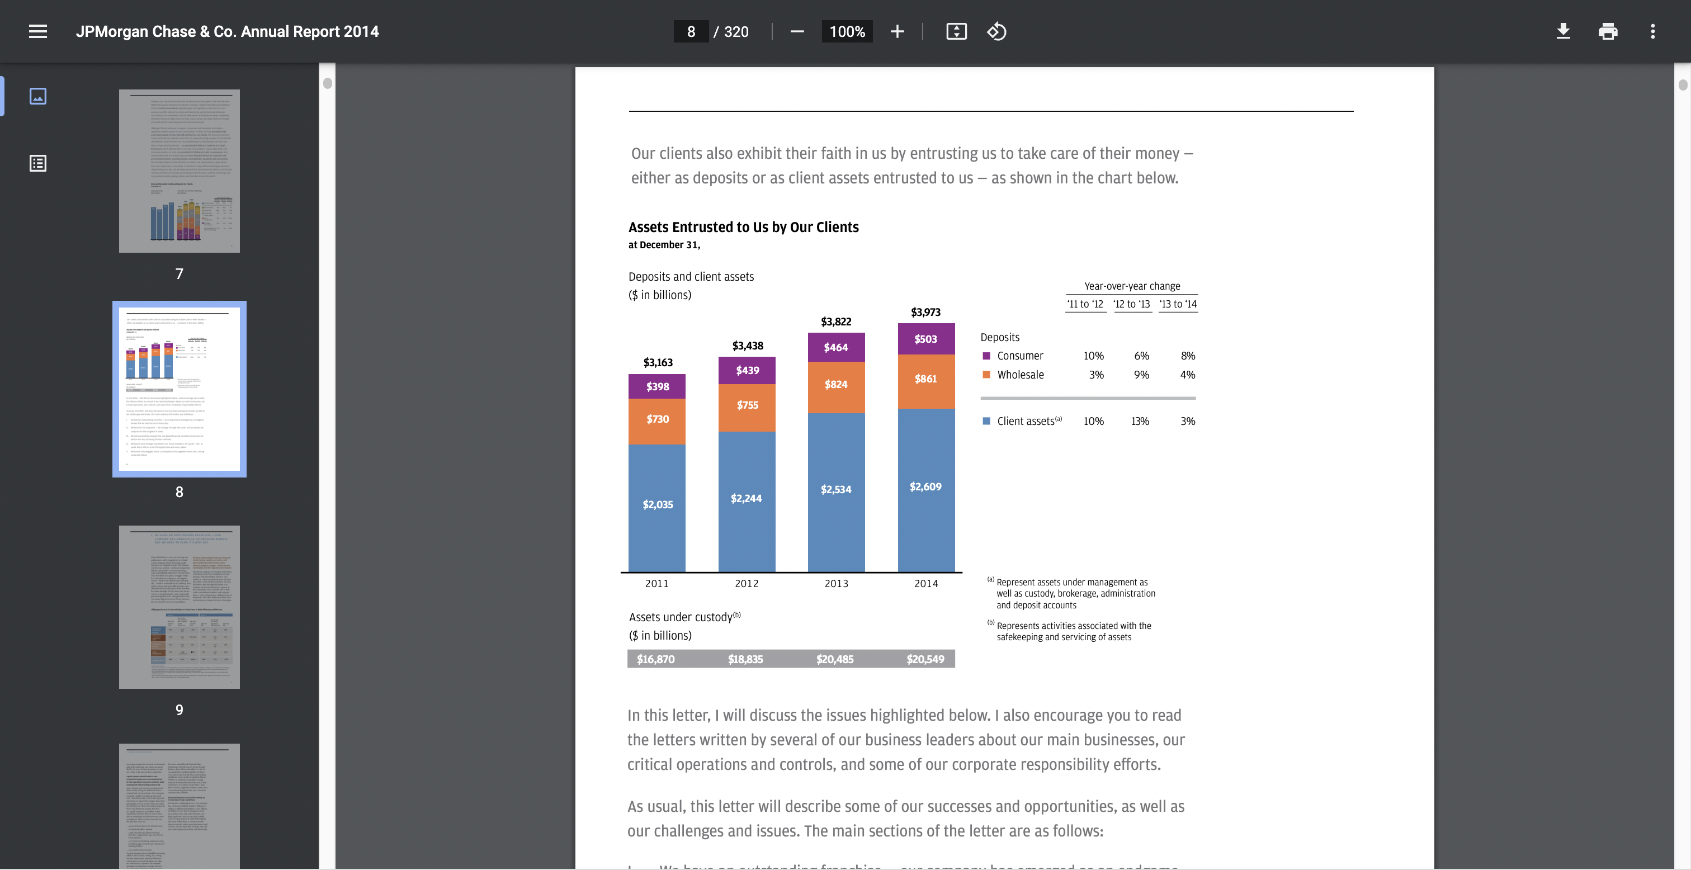Show the thumbnails view in sidebar
This screenshot has width=1691, height=870.
pyautogui.click(x=38, y=96)
